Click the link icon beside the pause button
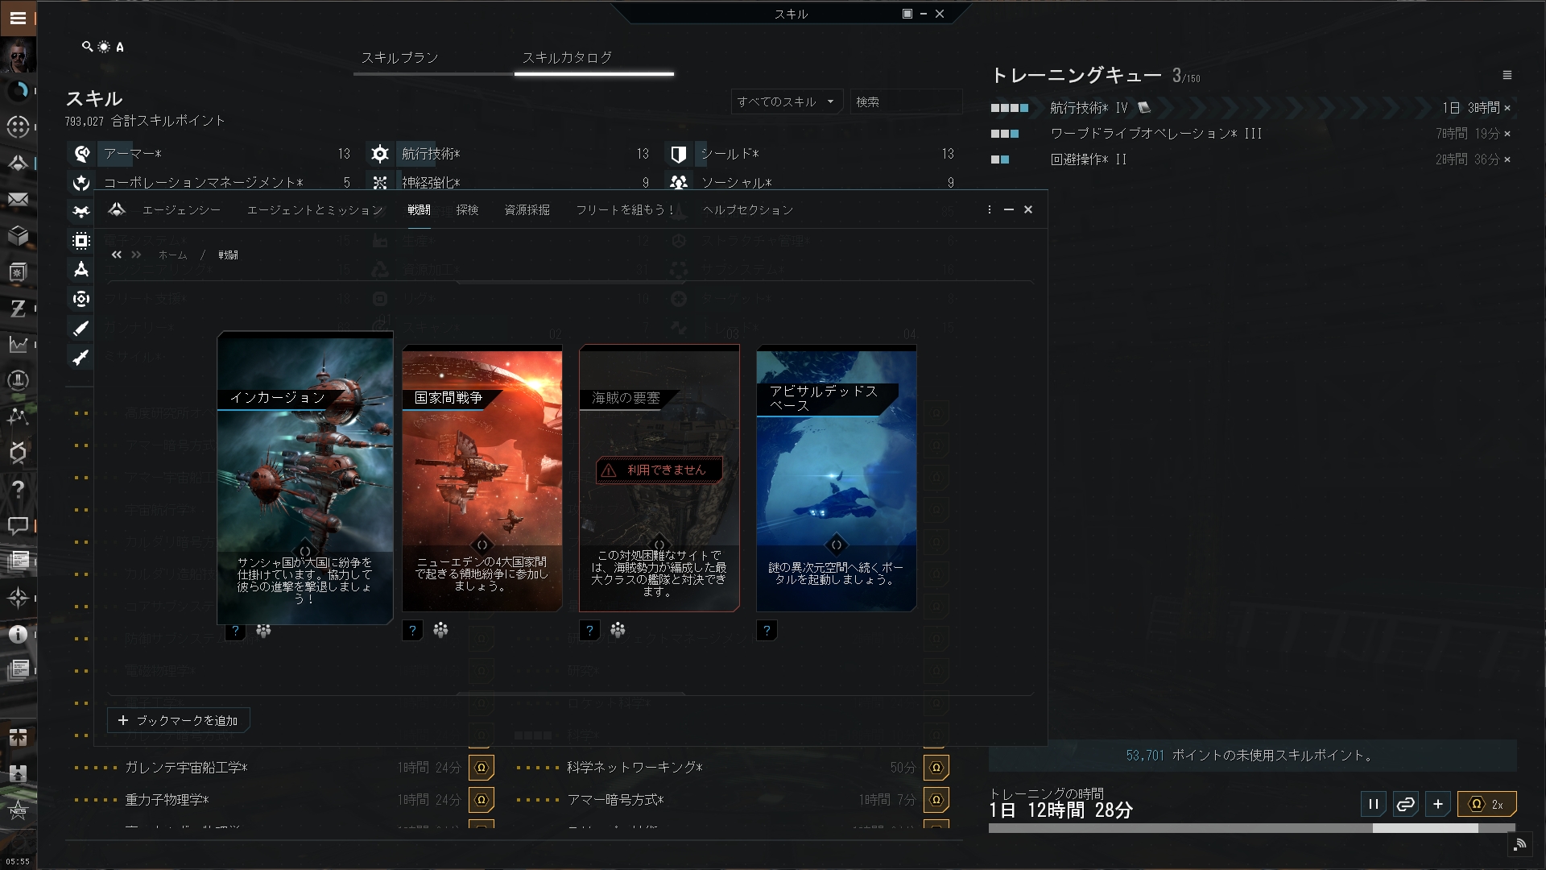Screen dimensions: 1546x870 click(x=1405, y=804)
